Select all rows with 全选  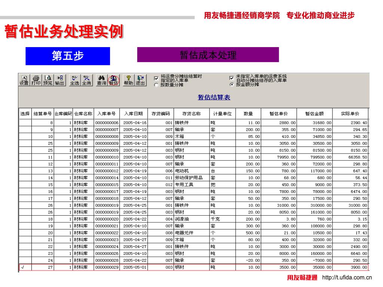(74, 80)
